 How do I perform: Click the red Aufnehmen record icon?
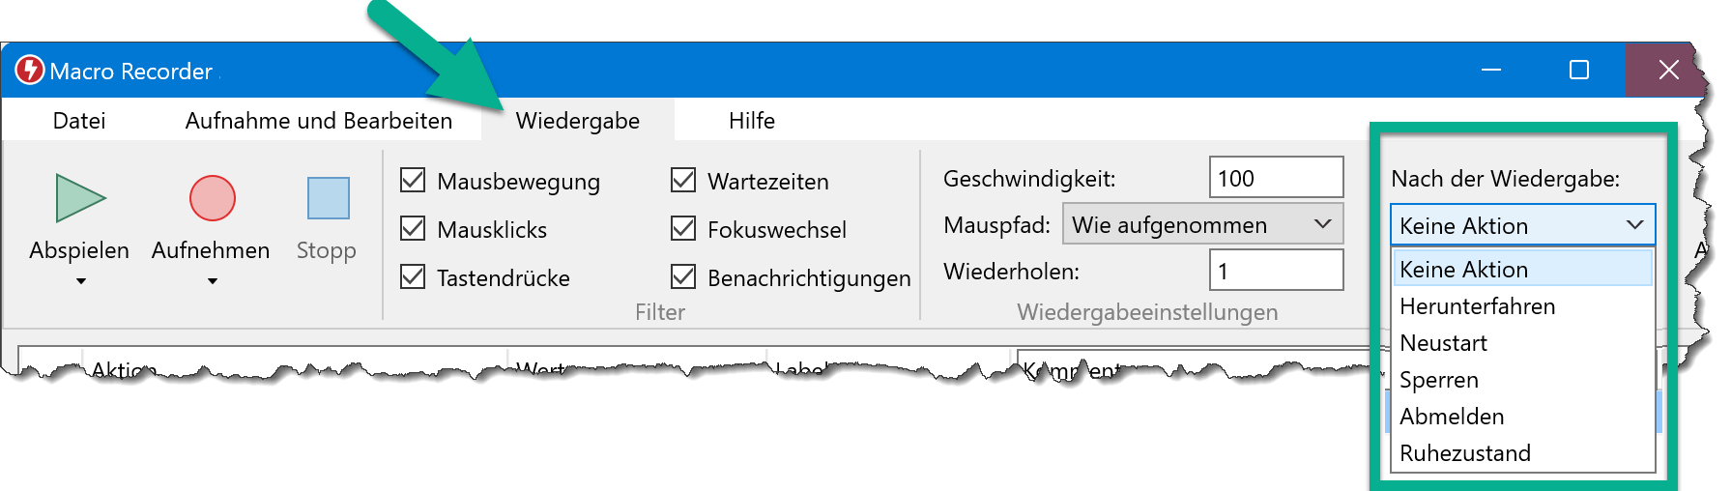tap(212, 198)
